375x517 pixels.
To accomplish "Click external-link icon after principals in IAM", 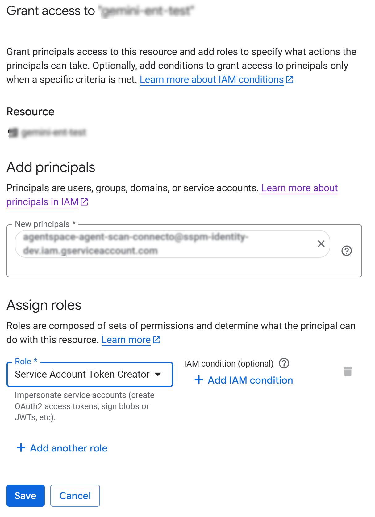I will (85, 202).
